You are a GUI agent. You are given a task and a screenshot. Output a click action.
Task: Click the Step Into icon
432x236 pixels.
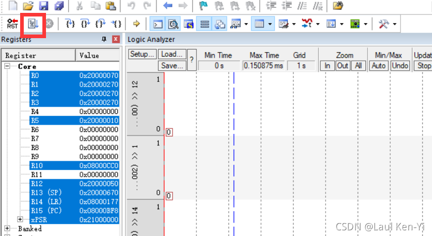click(x=70, y=24)
